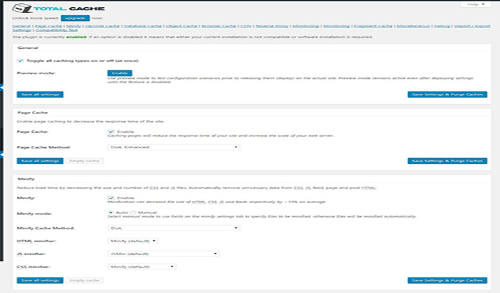Toggle the Minify Enable checkbox
The width and height of the screenshot is (500, 293).
tap(111, 198)
